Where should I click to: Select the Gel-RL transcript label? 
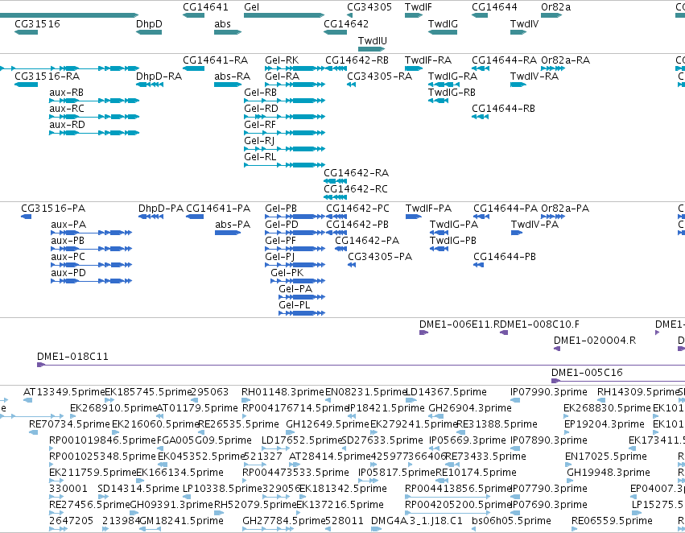tap(260, 156)
